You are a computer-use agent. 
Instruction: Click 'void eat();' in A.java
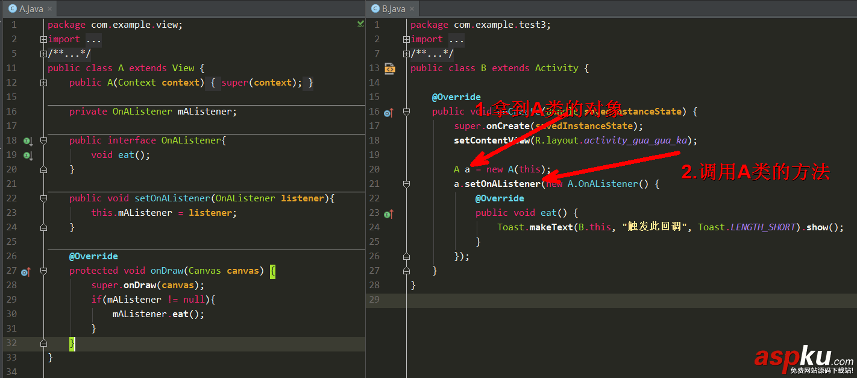click(121, 155)
